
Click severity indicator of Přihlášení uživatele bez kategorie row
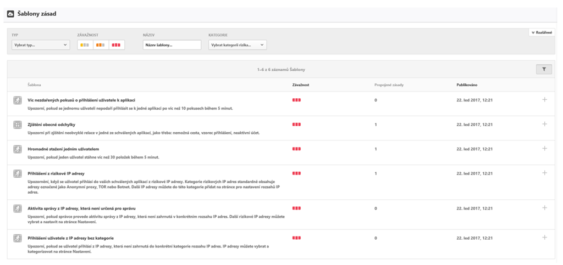[x=296, y=238]
